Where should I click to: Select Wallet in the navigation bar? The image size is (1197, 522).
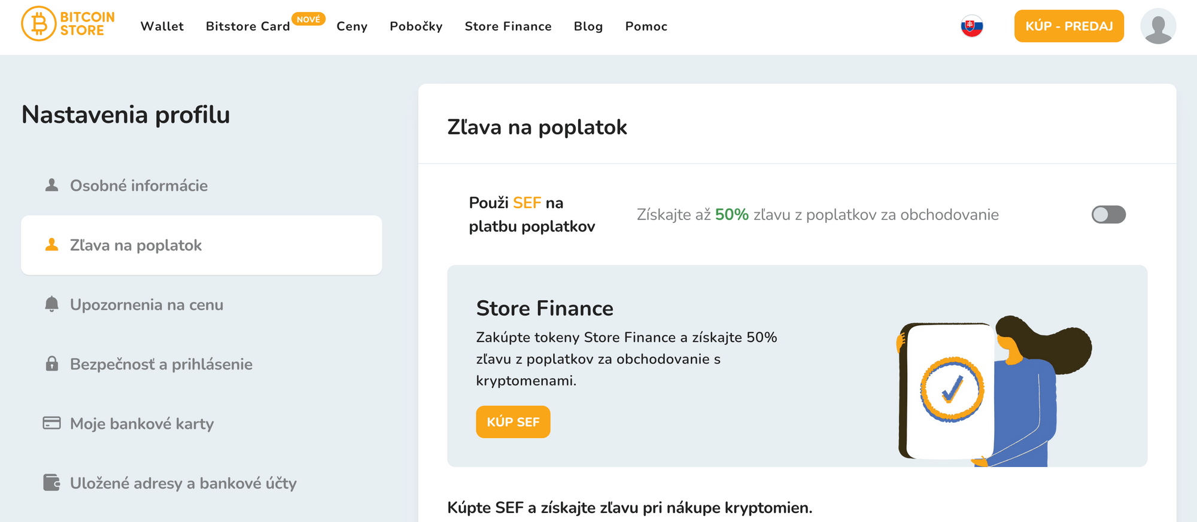pos(162,26)
